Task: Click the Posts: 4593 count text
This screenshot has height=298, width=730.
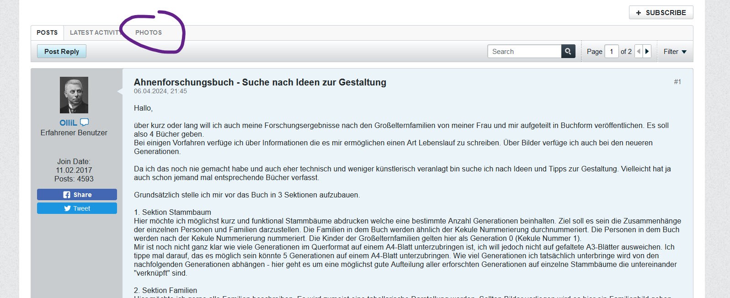Action: (74, 179)
